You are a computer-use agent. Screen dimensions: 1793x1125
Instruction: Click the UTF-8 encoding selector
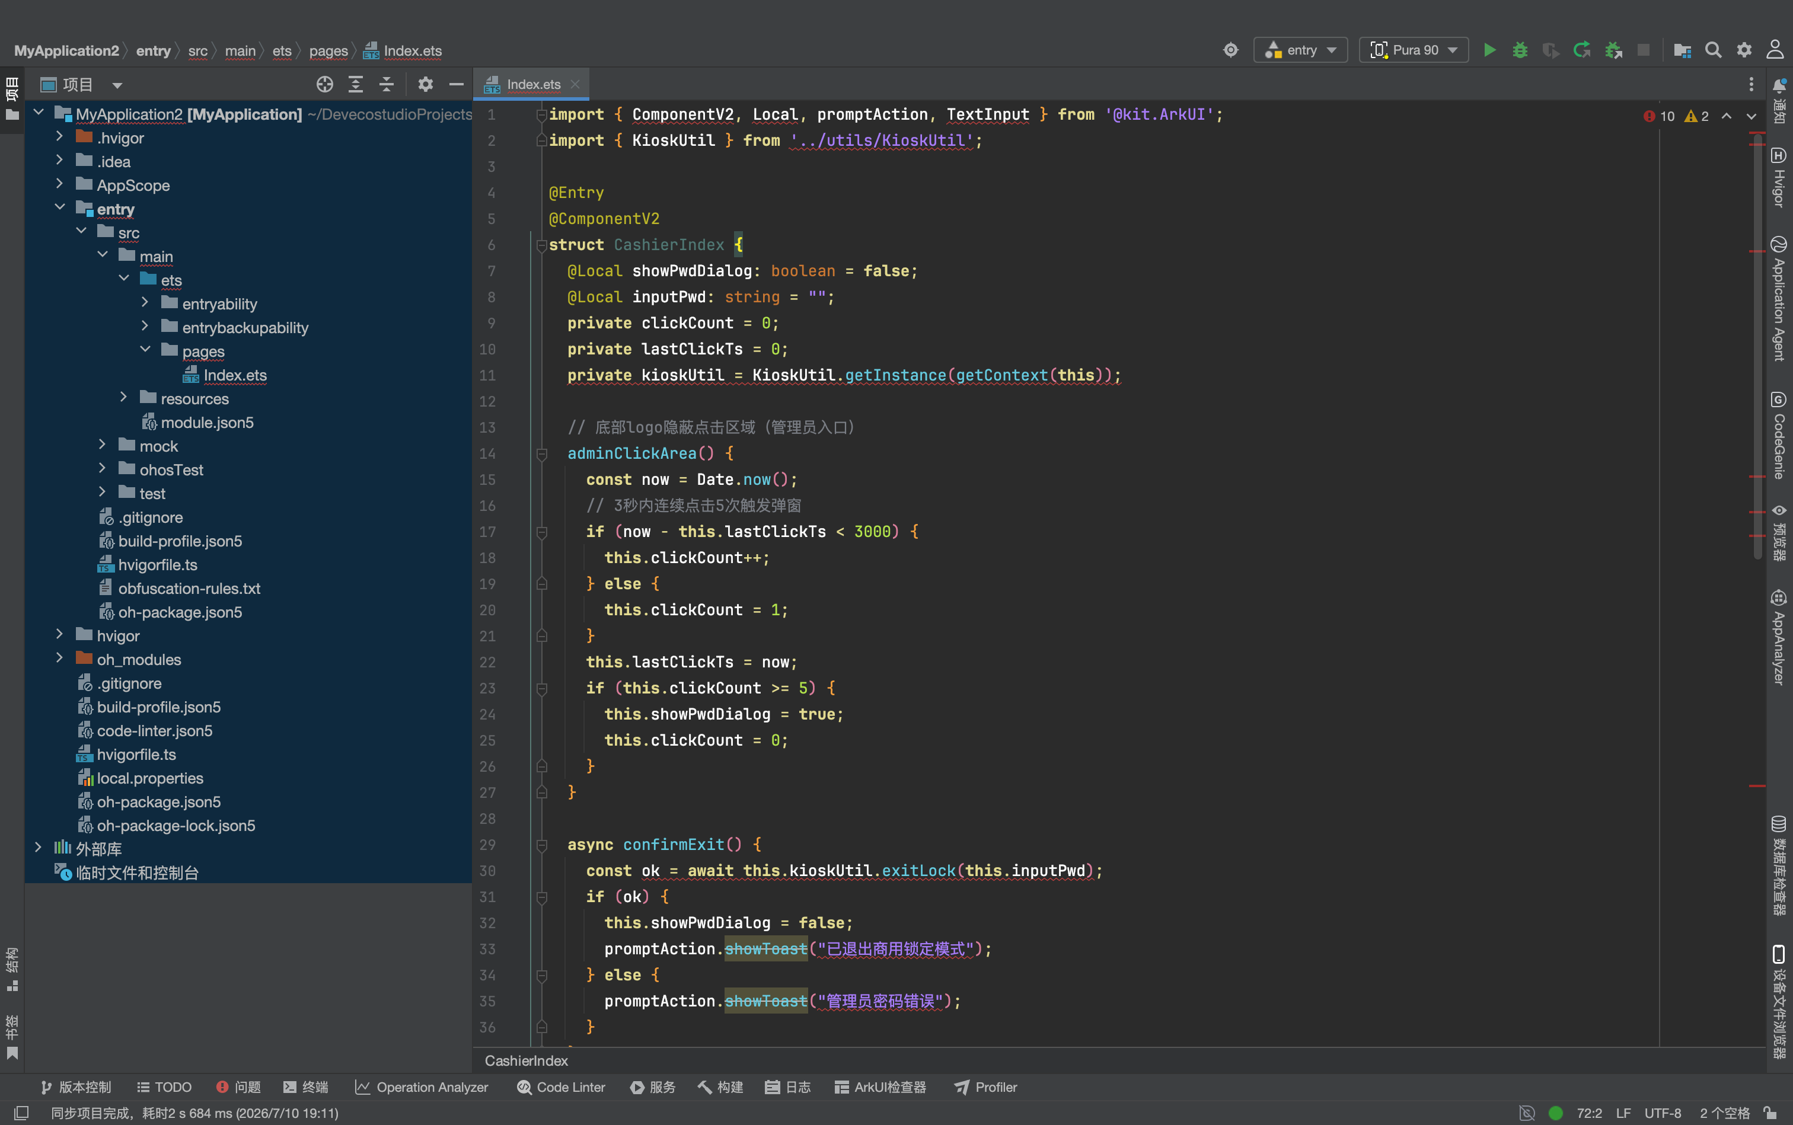point(1662,1113)
